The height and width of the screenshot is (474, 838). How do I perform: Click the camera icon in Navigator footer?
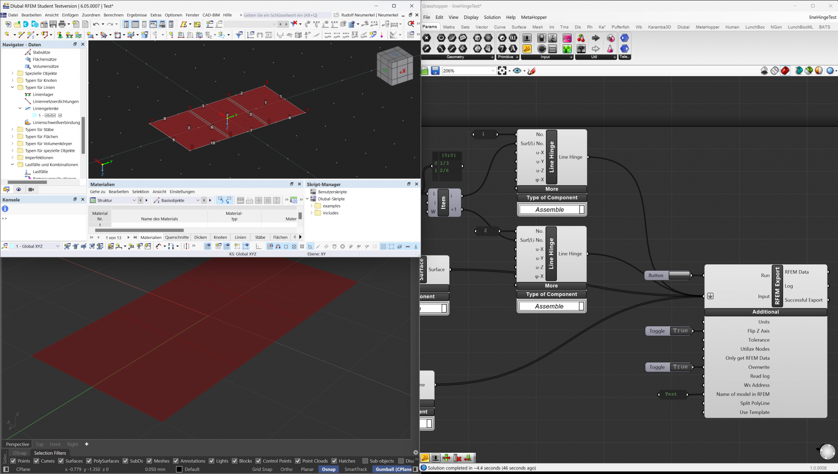pyautogui.click(x=31, y=190)
